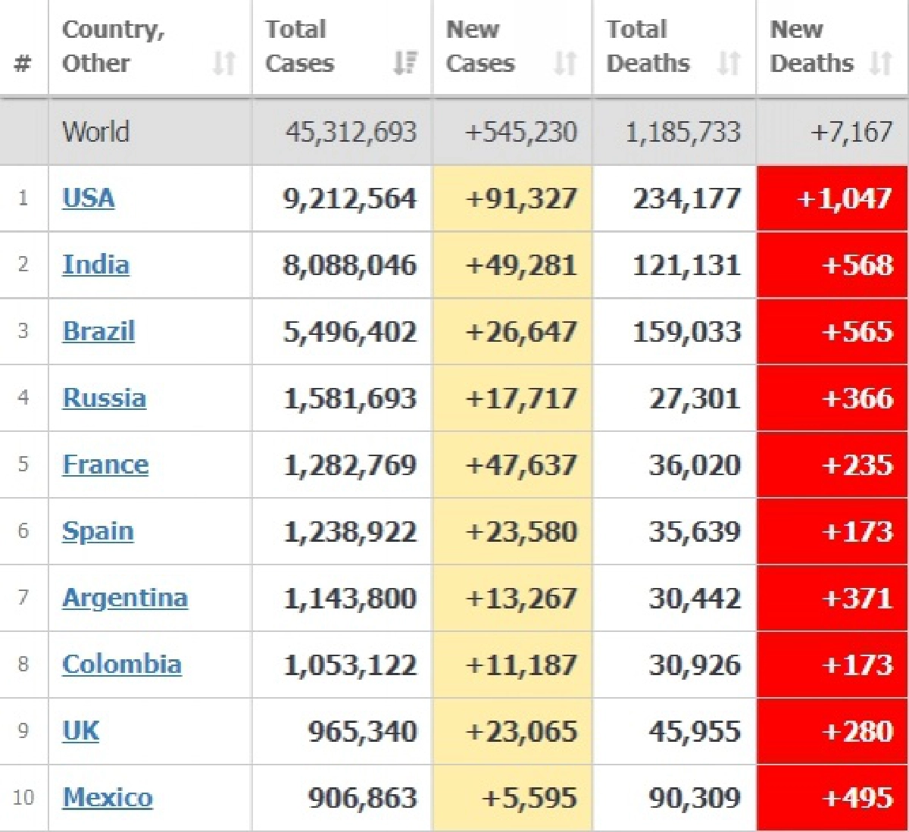Select the Spain country link
Viewport: 909px width, 832px height.
tap(98, 532)
